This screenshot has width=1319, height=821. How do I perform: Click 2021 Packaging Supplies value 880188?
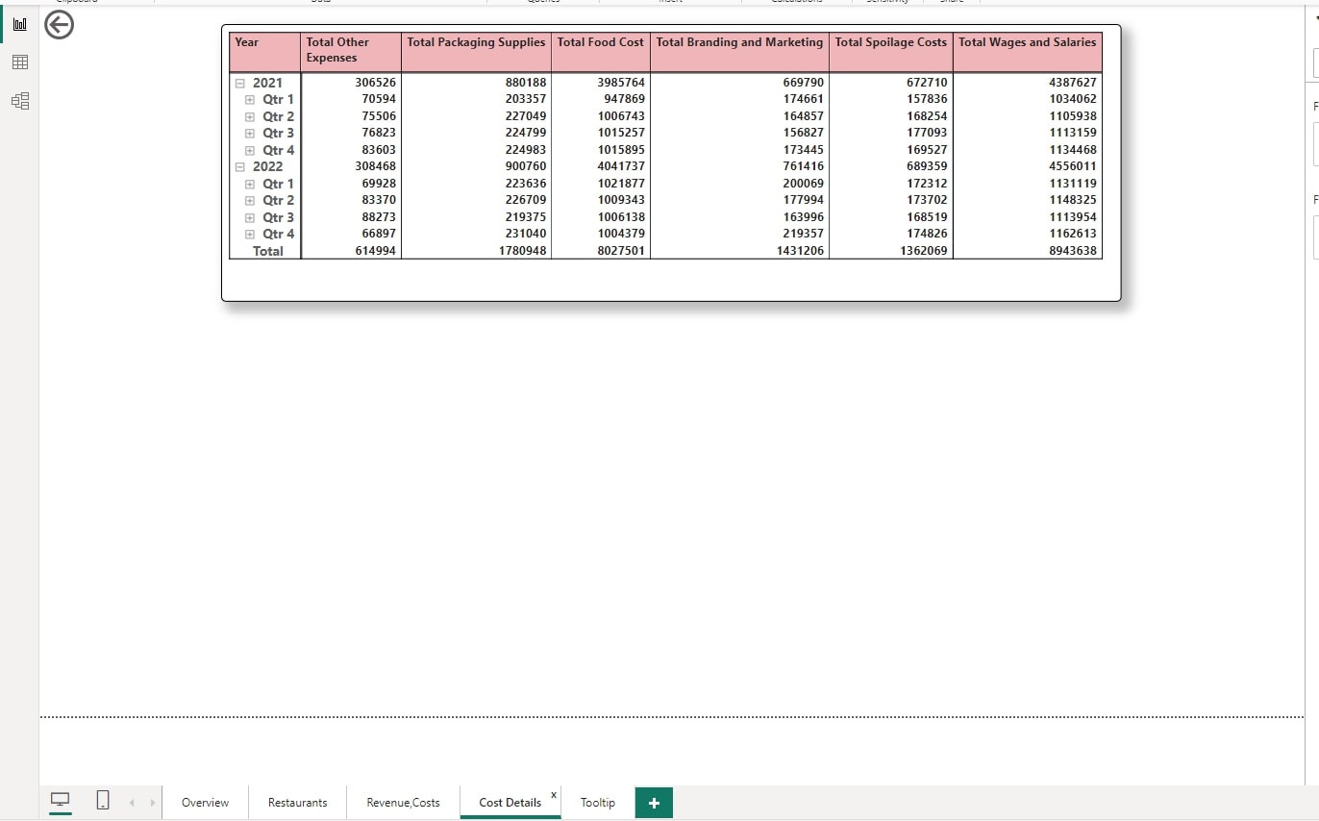[x=526, y=83]
